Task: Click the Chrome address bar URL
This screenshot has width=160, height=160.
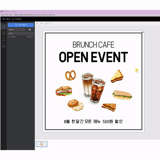Action: pos(34,15)
